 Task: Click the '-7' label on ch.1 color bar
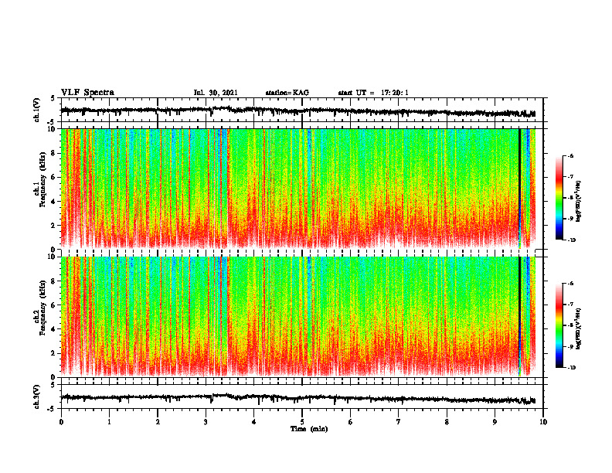point(570,177)
